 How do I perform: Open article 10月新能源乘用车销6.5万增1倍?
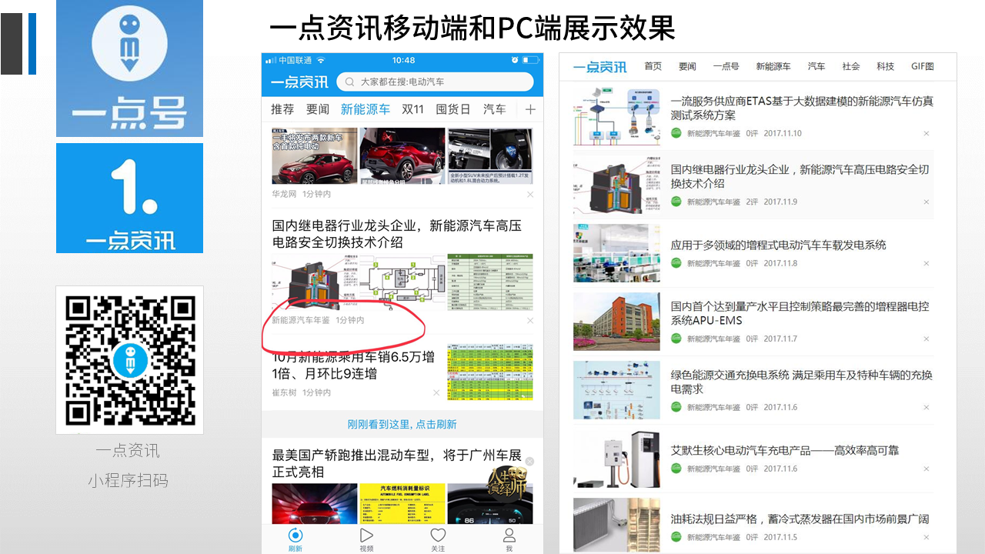[x=353, y=365]
